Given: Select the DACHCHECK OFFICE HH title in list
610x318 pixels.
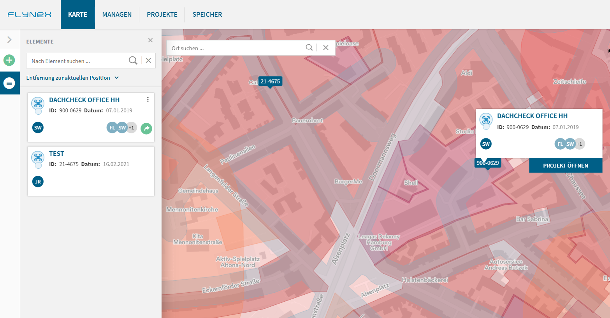Looking at the screenshot, I should [x=84, y=100].
